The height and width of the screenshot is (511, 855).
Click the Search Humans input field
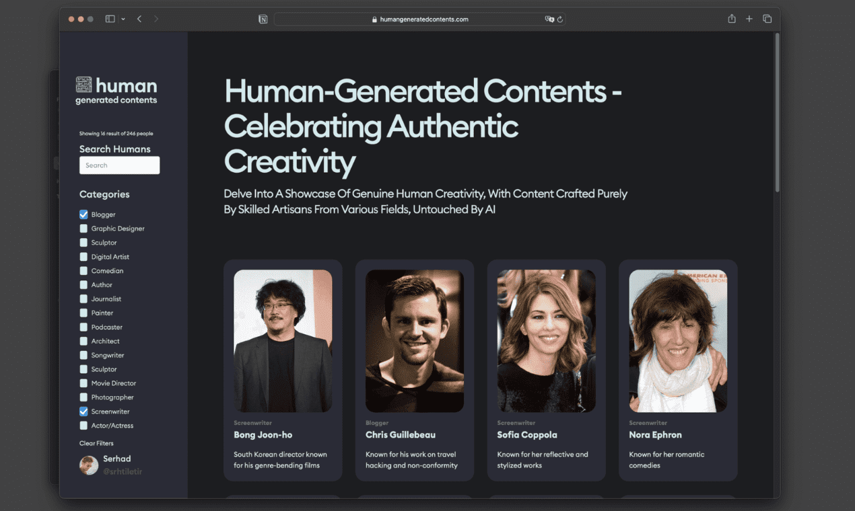(119, 165)
